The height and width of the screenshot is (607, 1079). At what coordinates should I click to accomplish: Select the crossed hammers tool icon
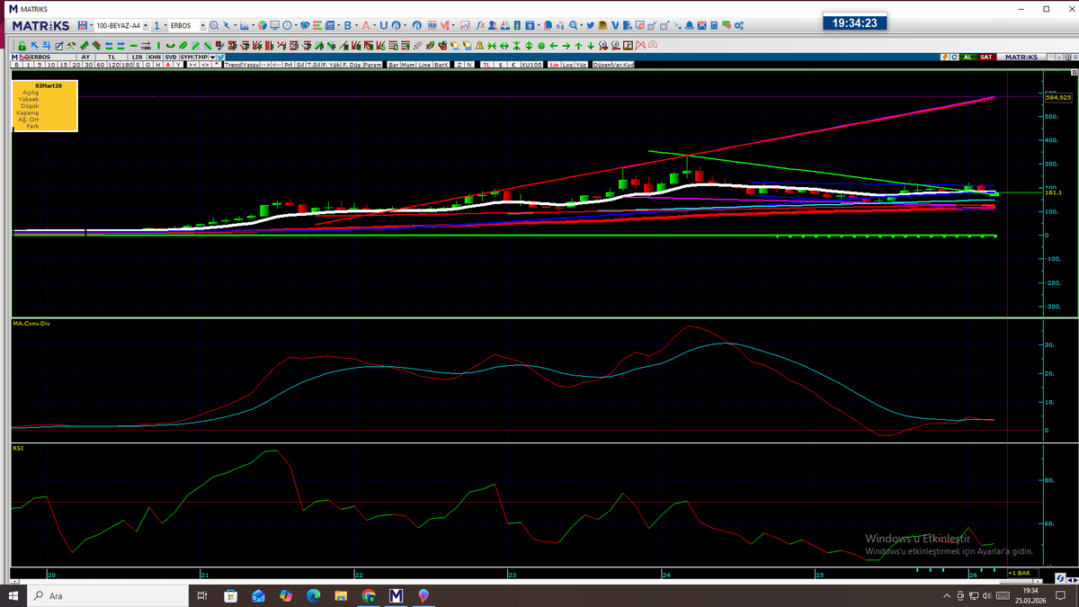72,45
